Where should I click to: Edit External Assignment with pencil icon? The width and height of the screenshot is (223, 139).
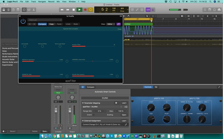click(126, 125)
